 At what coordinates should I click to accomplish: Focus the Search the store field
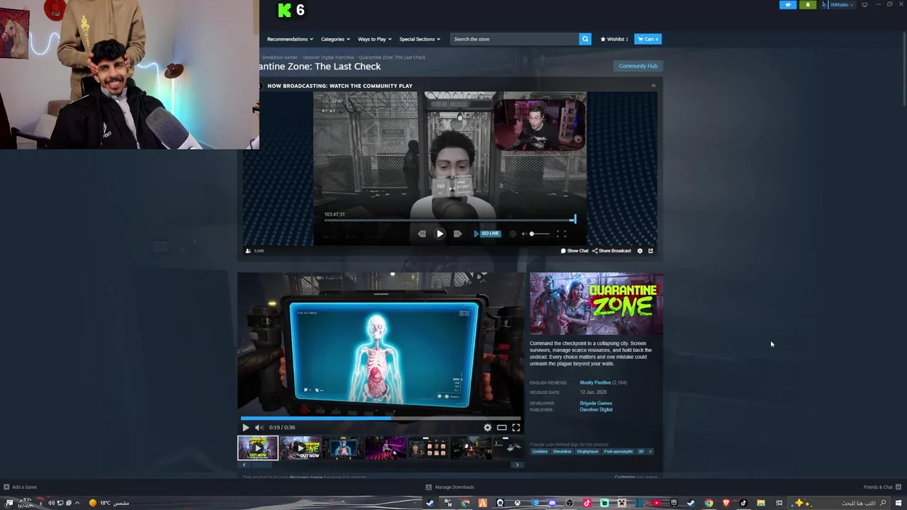[x=514, y=39]
